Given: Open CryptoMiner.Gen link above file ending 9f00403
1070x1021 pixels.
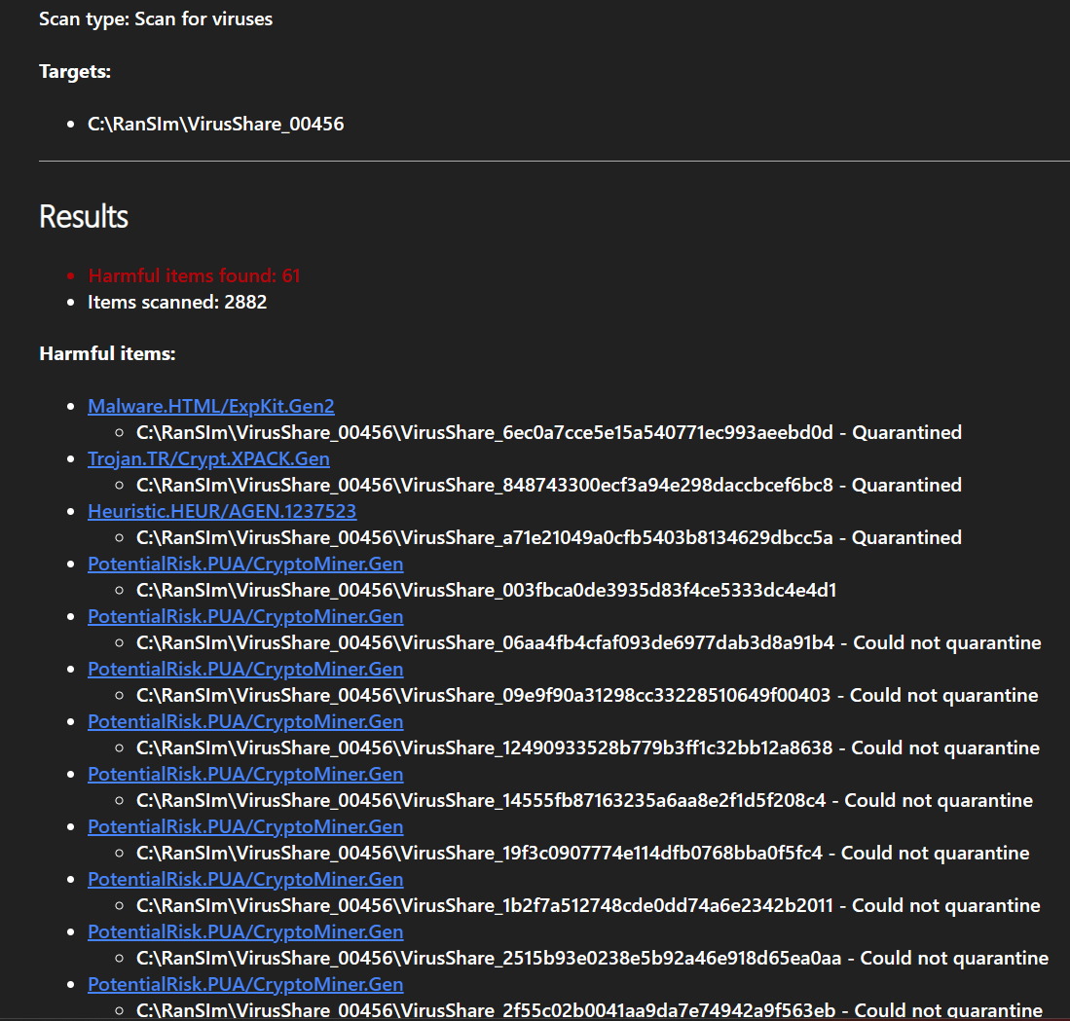Looking at the screenshot, I should 245,669.
